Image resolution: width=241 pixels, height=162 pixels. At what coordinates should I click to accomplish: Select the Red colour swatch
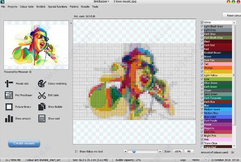coord(218,49)
